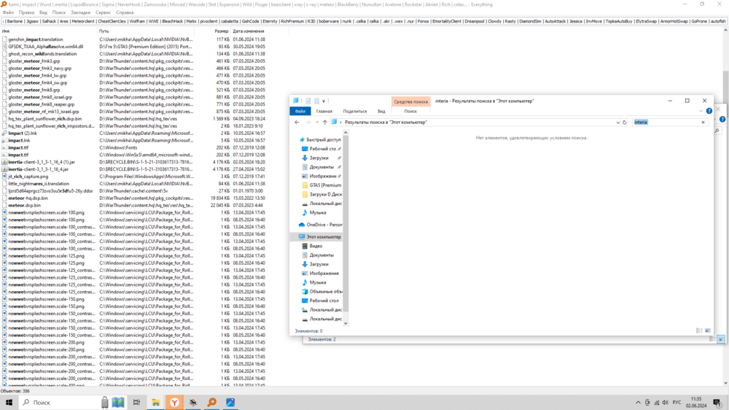Click the Everything search query box with Baritone

tap(364, 21)
